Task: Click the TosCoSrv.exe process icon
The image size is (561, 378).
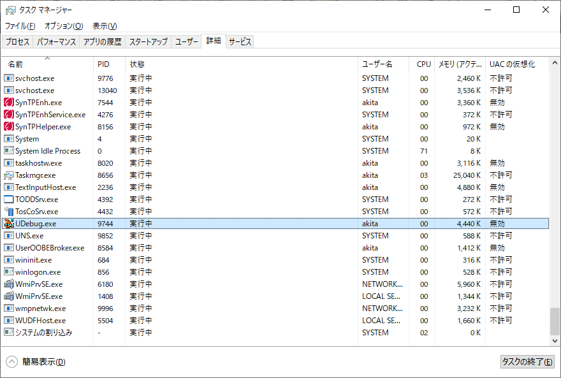Action: 8,212
